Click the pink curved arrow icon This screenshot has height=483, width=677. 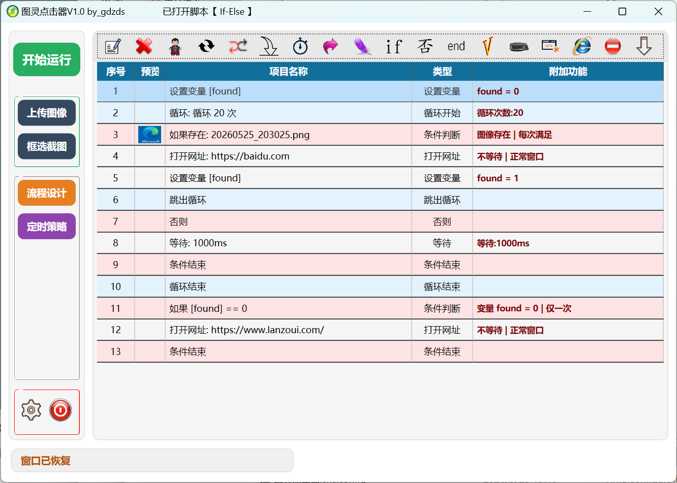331,47
